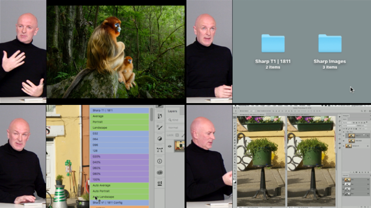Open the layer Kind filter dropdown
Screen dimensions: 371x208
176,119
